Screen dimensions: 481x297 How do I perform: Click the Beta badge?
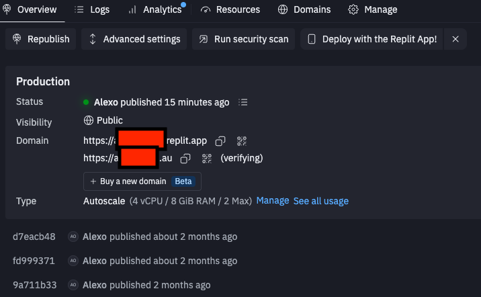tap(183, 181)
